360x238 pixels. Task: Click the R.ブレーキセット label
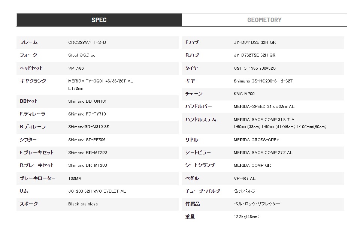pyautogui.click(x=37, y=165)
